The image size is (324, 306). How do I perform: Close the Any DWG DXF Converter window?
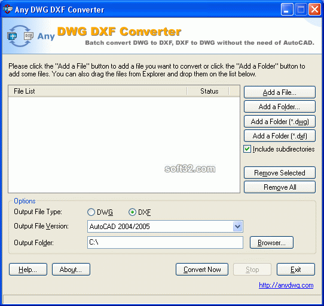click(x=314, y=10)
